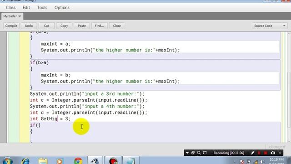Click the volume speaker tray icon
This screenshot has width=291, height=164.
point(262,162)
